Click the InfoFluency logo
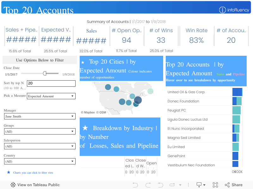253x189 pixels. pos(234,10)
